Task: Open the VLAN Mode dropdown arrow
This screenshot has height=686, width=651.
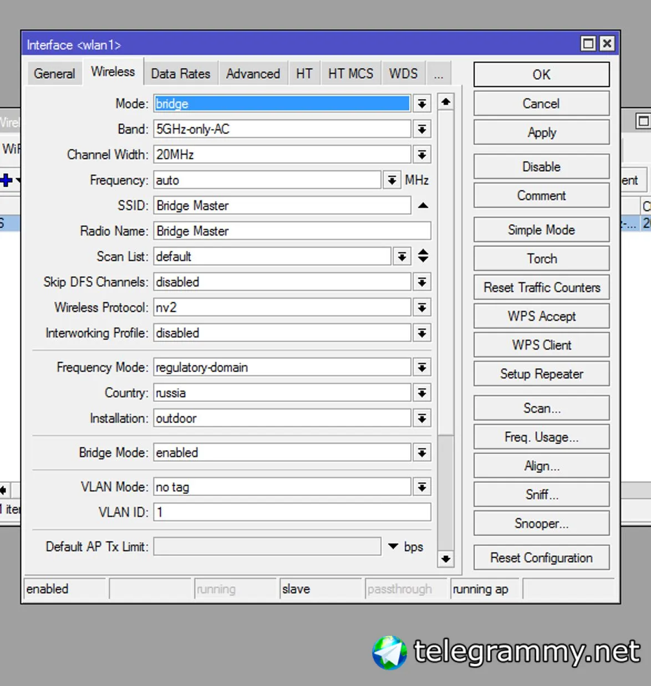Action: coord(422,487)
